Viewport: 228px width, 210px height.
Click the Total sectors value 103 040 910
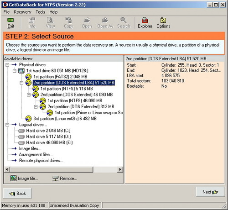pyautogui.click(x=173, y=81)
